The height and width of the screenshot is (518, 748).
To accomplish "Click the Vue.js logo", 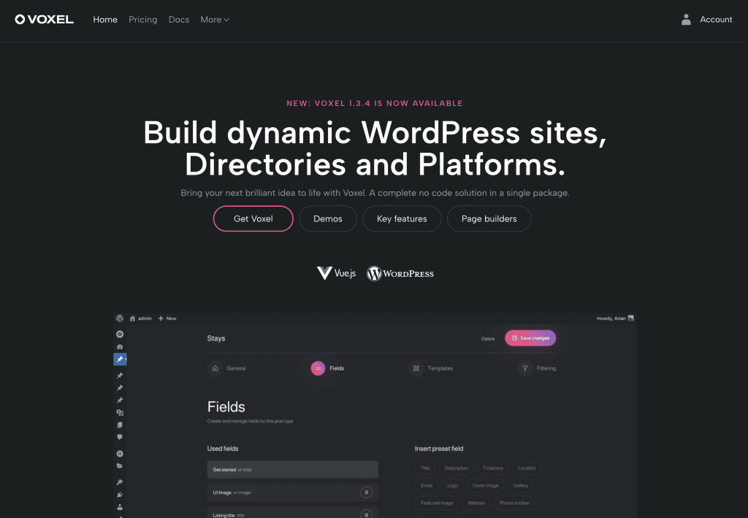I will click(336, 273).
